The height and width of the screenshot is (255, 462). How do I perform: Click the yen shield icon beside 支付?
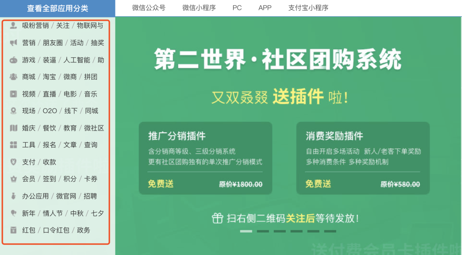(13, 162)
